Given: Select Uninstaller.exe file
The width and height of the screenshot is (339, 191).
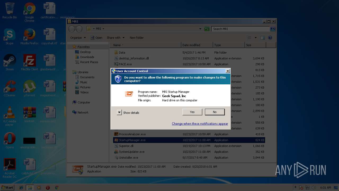Looking at the screenshot, I should 189,158.
